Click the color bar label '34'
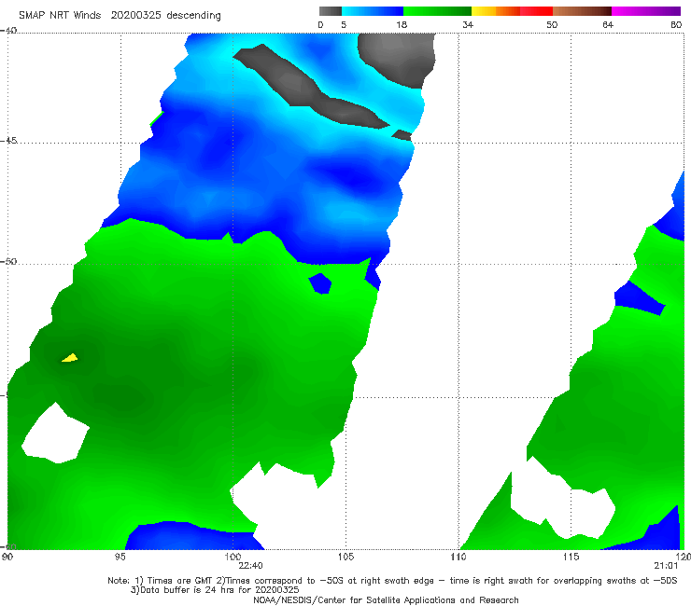Viewport: 691px width, 606px height. pos(468,24)
